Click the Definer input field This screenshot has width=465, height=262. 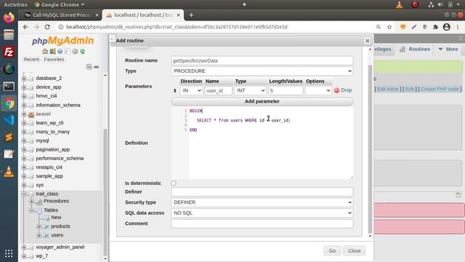point(262,192)
